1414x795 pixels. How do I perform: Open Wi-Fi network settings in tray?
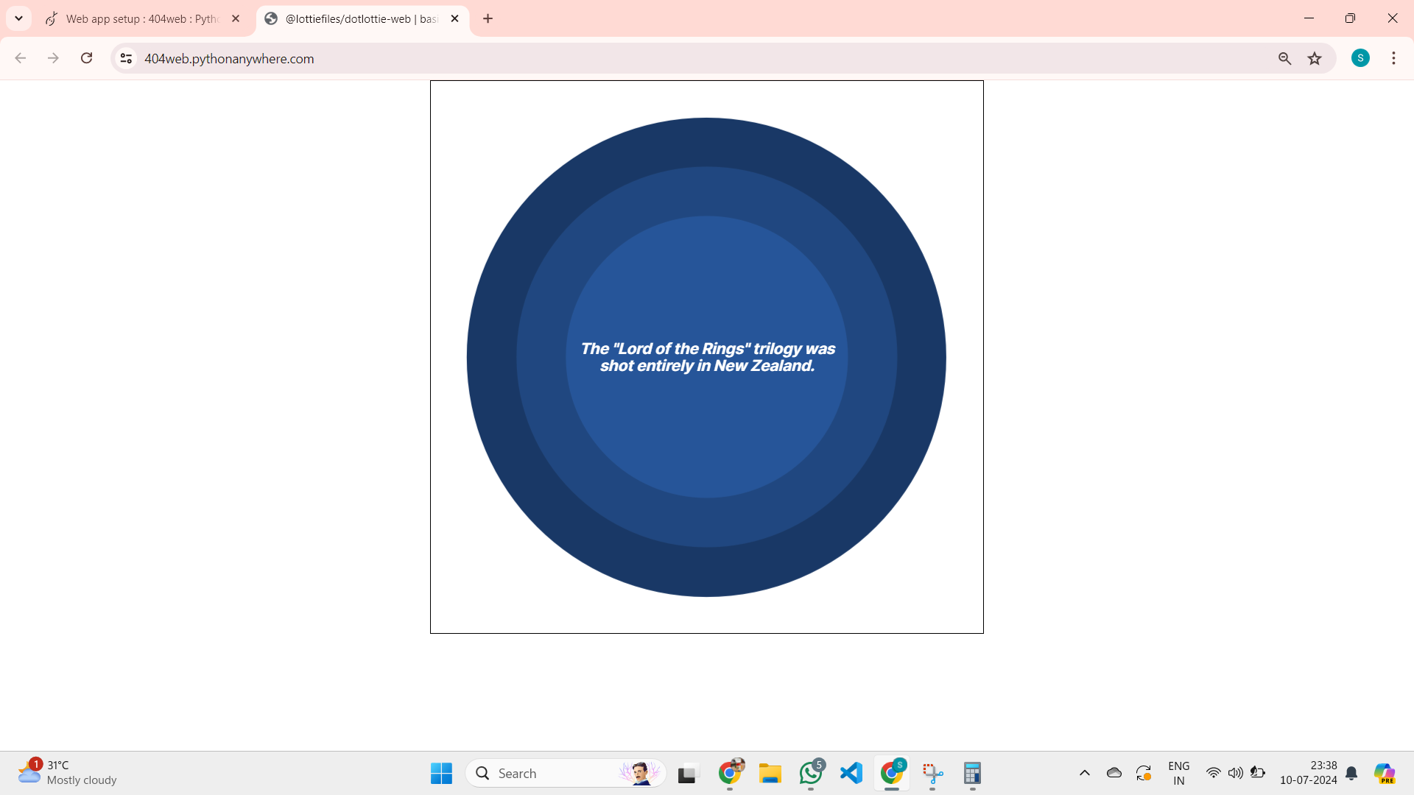tap(1214, 773)
